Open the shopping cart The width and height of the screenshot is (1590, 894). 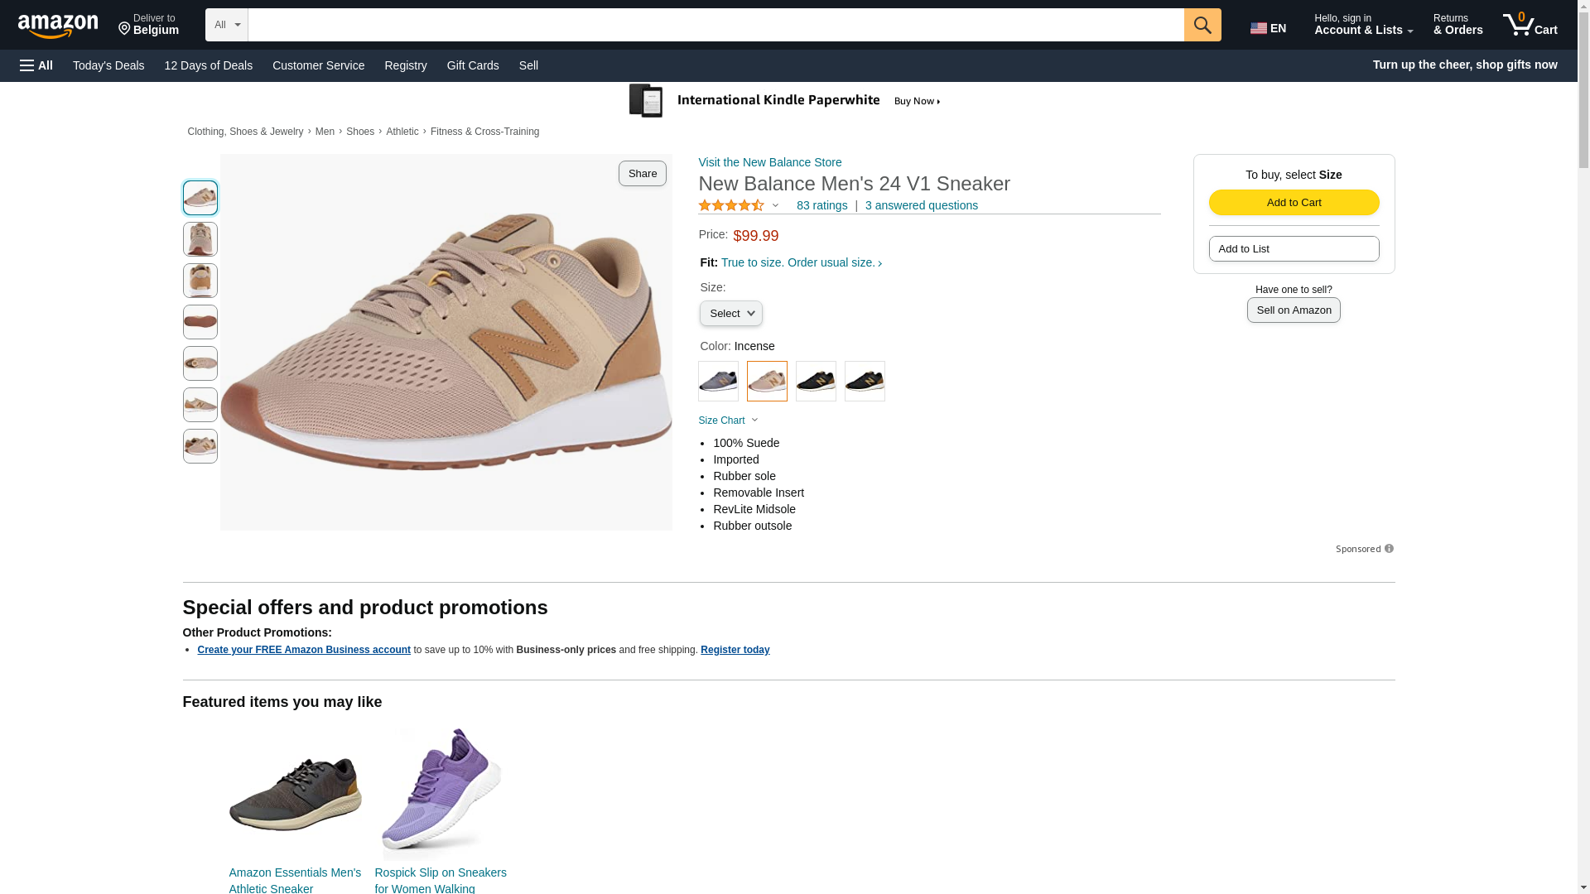pyautogui.click(x=1530, y=25)
